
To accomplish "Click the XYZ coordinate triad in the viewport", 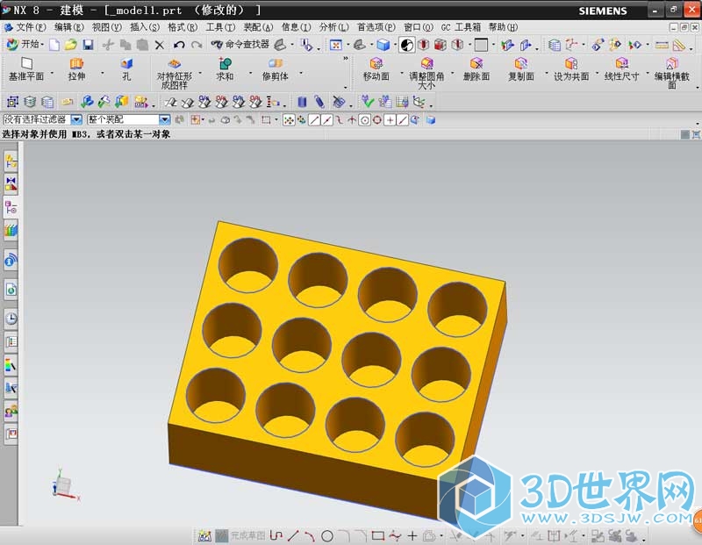I will tap(64, 485).
